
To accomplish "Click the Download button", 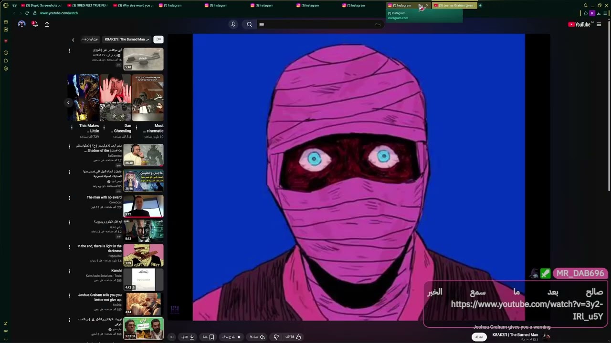I will pos(188,337).
